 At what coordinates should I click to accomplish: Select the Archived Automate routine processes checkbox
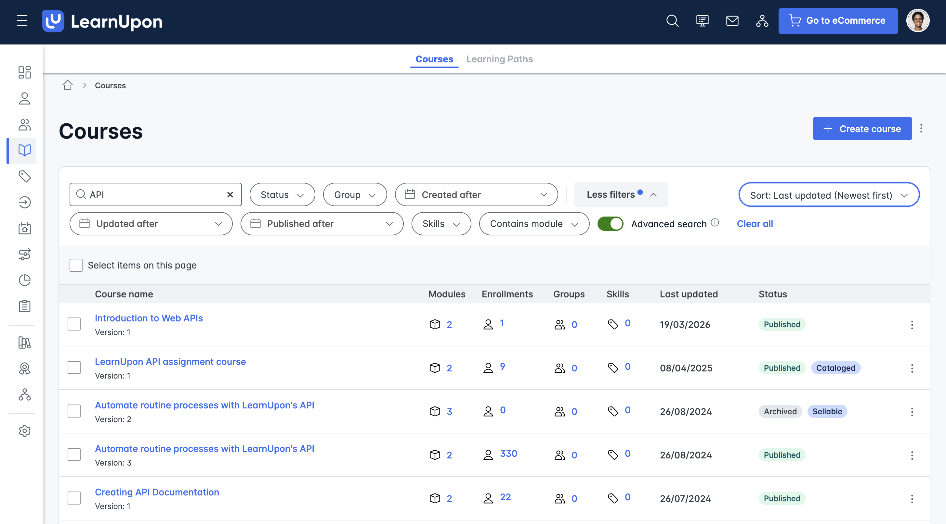pyautogui.click(x=74, y=411)
